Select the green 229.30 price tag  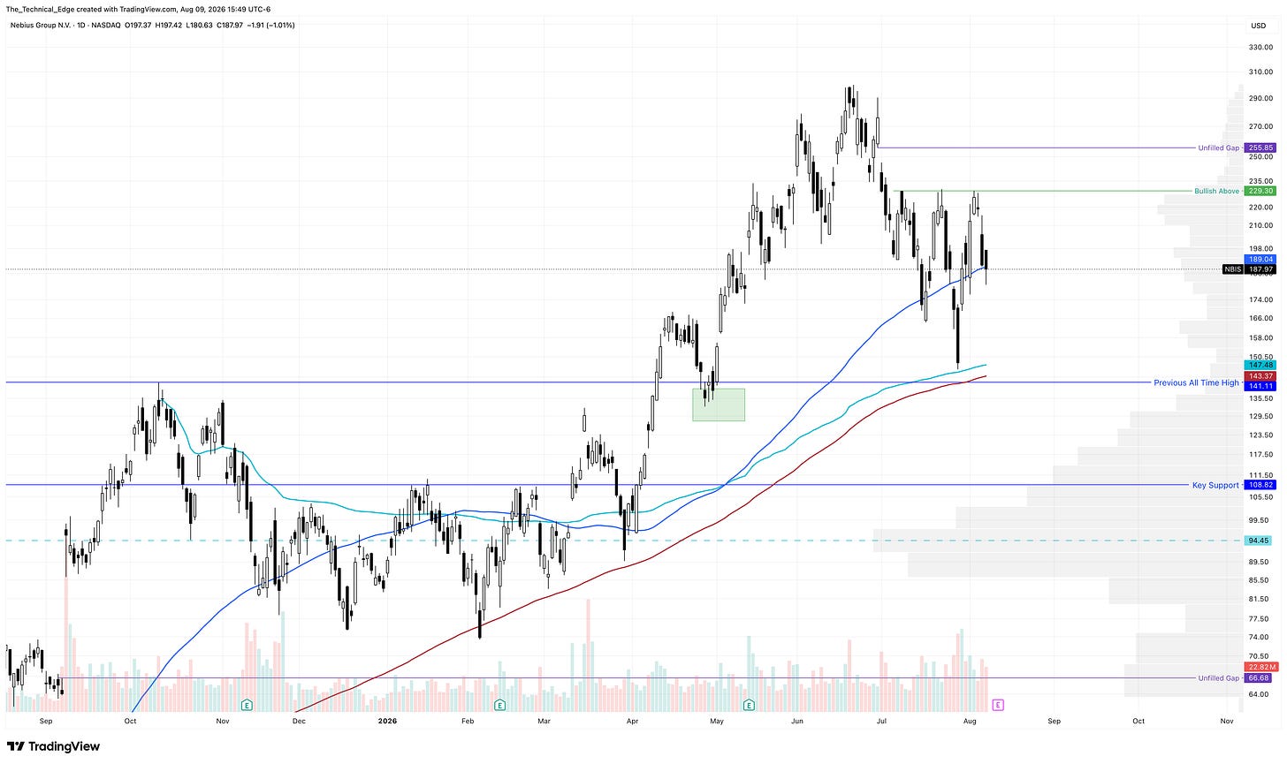point(1260,191)
